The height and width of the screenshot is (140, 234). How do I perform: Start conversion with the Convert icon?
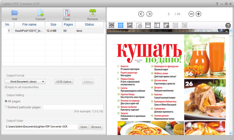click(x=41, y=13)
